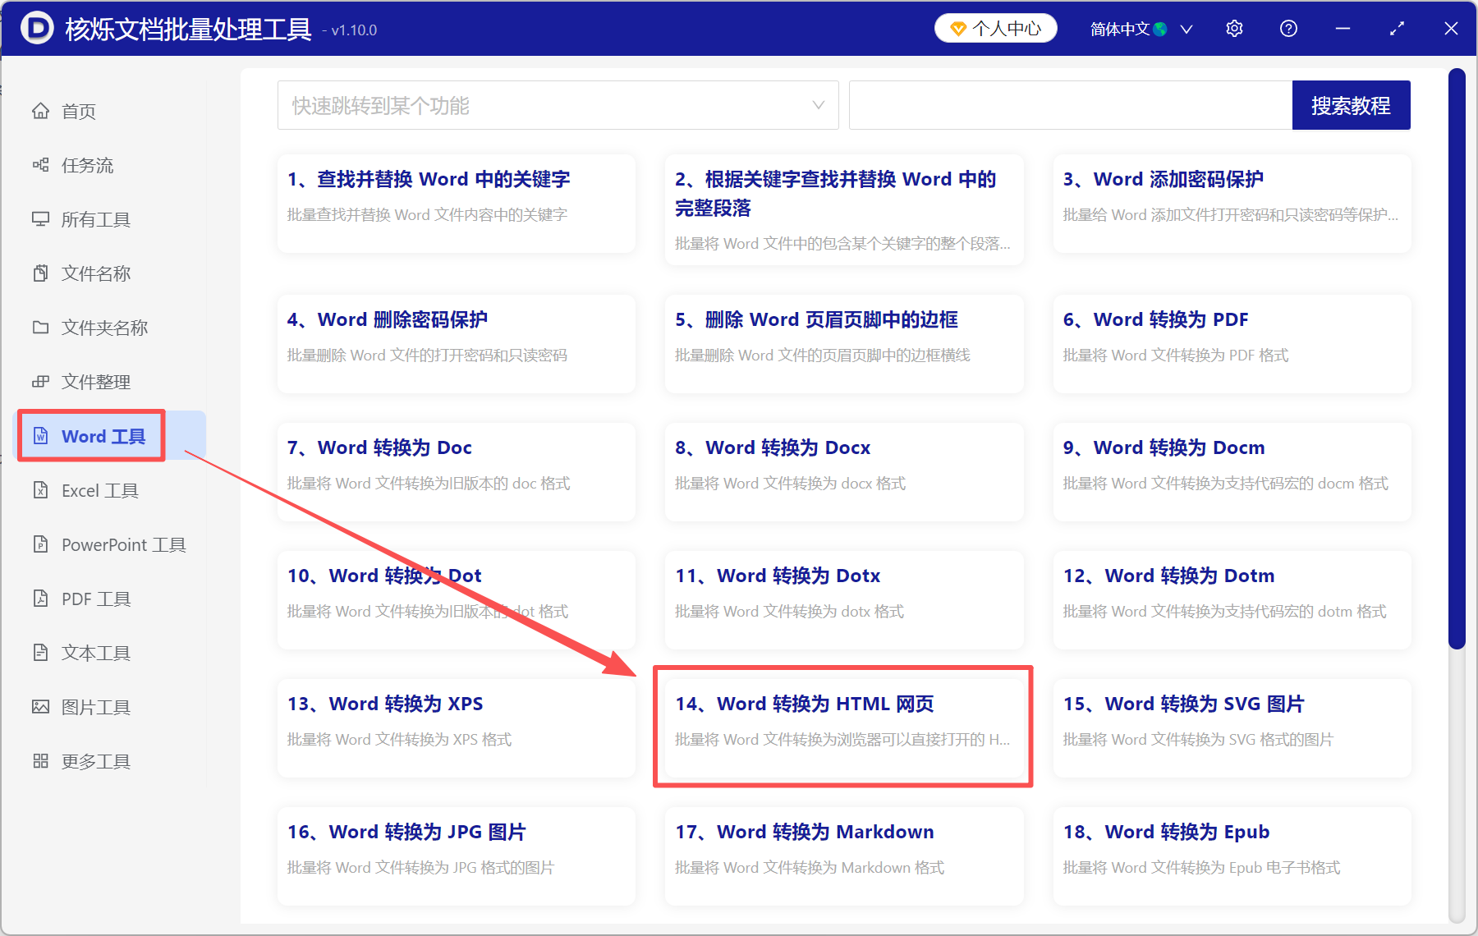Click inside the search input field
1478x936 pixels.
coord(1067,105)
